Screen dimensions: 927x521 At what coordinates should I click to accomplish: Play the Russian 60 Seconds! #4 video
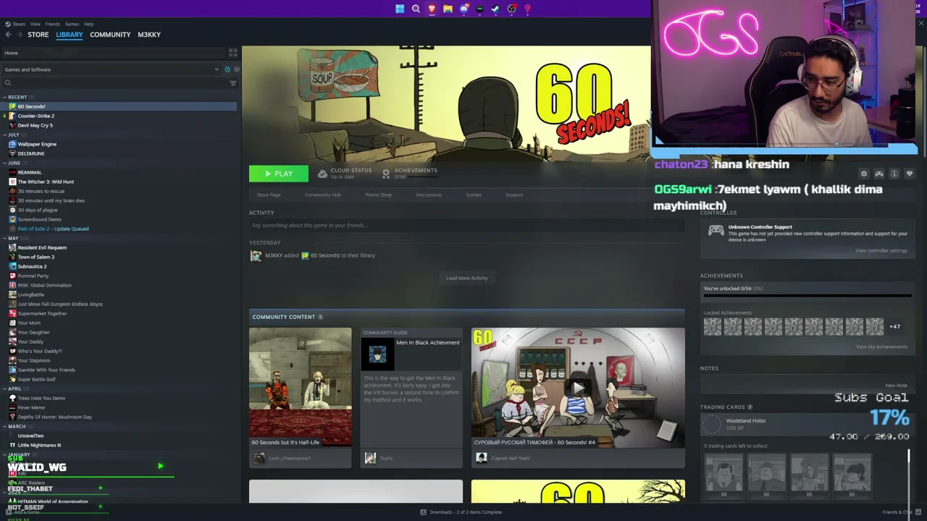[578, 387]
